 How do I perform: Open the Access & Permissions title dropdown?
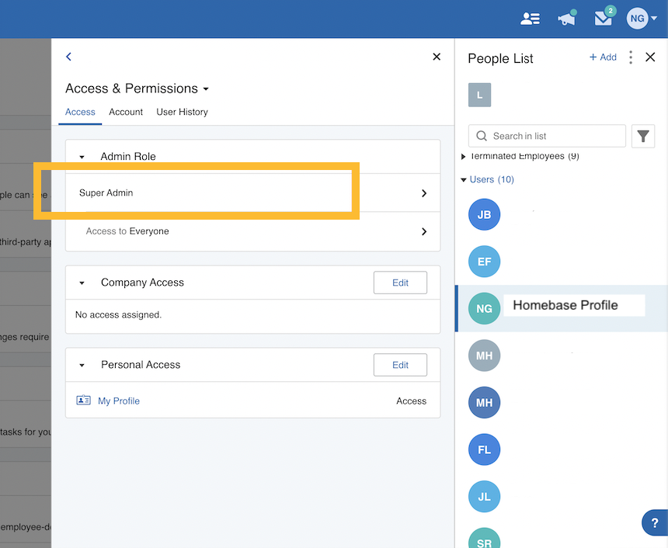137,88
